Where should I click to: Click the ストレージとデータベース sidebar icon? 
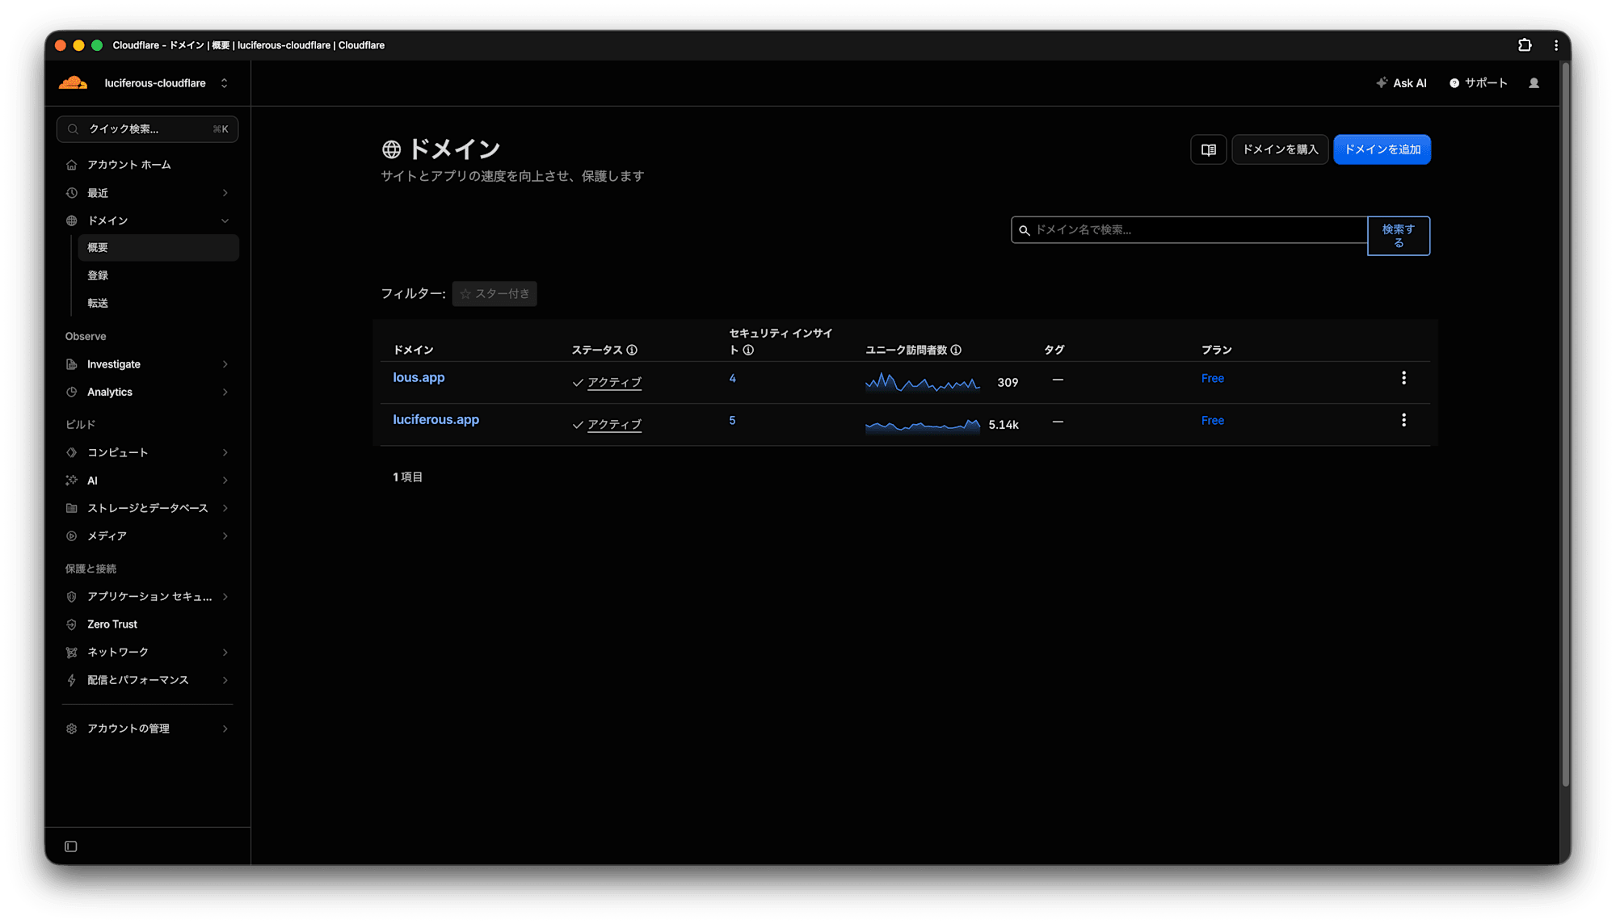click(72, 508)
